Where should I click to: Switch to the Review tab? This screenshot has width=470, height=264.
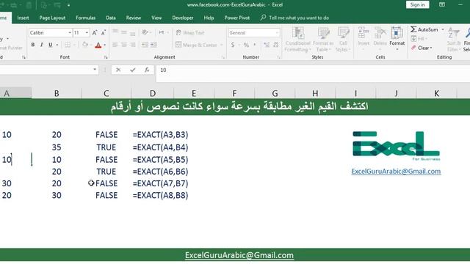[134, 18]
